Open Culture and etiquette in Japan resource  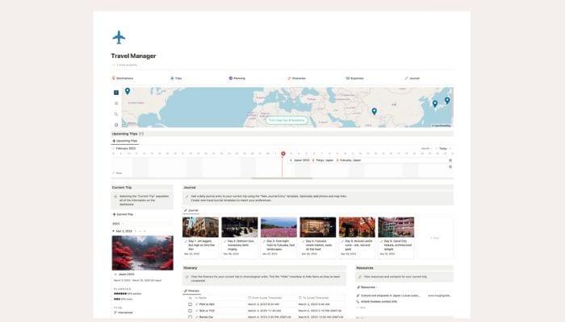tap(390, 295)
